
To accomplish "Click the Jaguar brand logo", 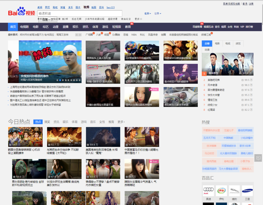I will point(234,191).
